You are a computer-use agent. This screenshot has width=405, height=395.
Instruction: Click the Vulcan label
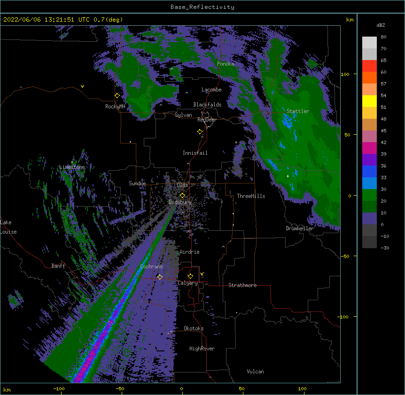pos(255,372)
